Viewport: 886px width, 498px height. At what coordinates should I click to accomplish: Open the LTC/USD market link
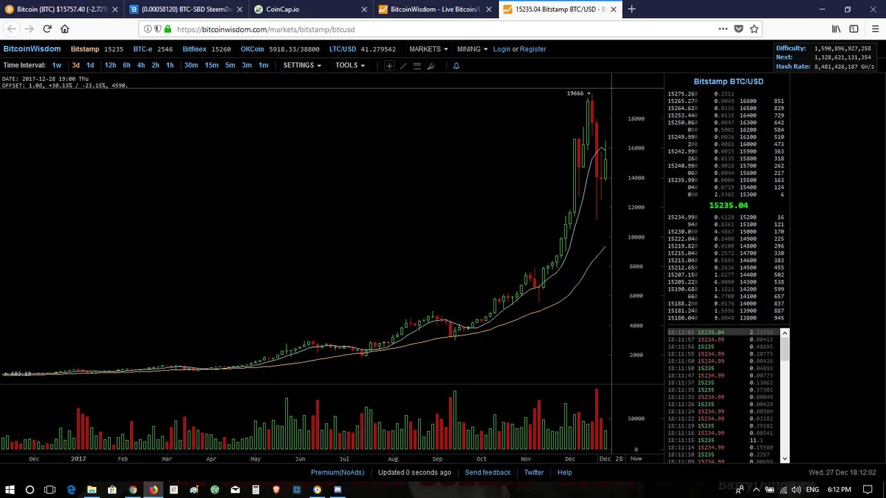(x=343, y=49)
